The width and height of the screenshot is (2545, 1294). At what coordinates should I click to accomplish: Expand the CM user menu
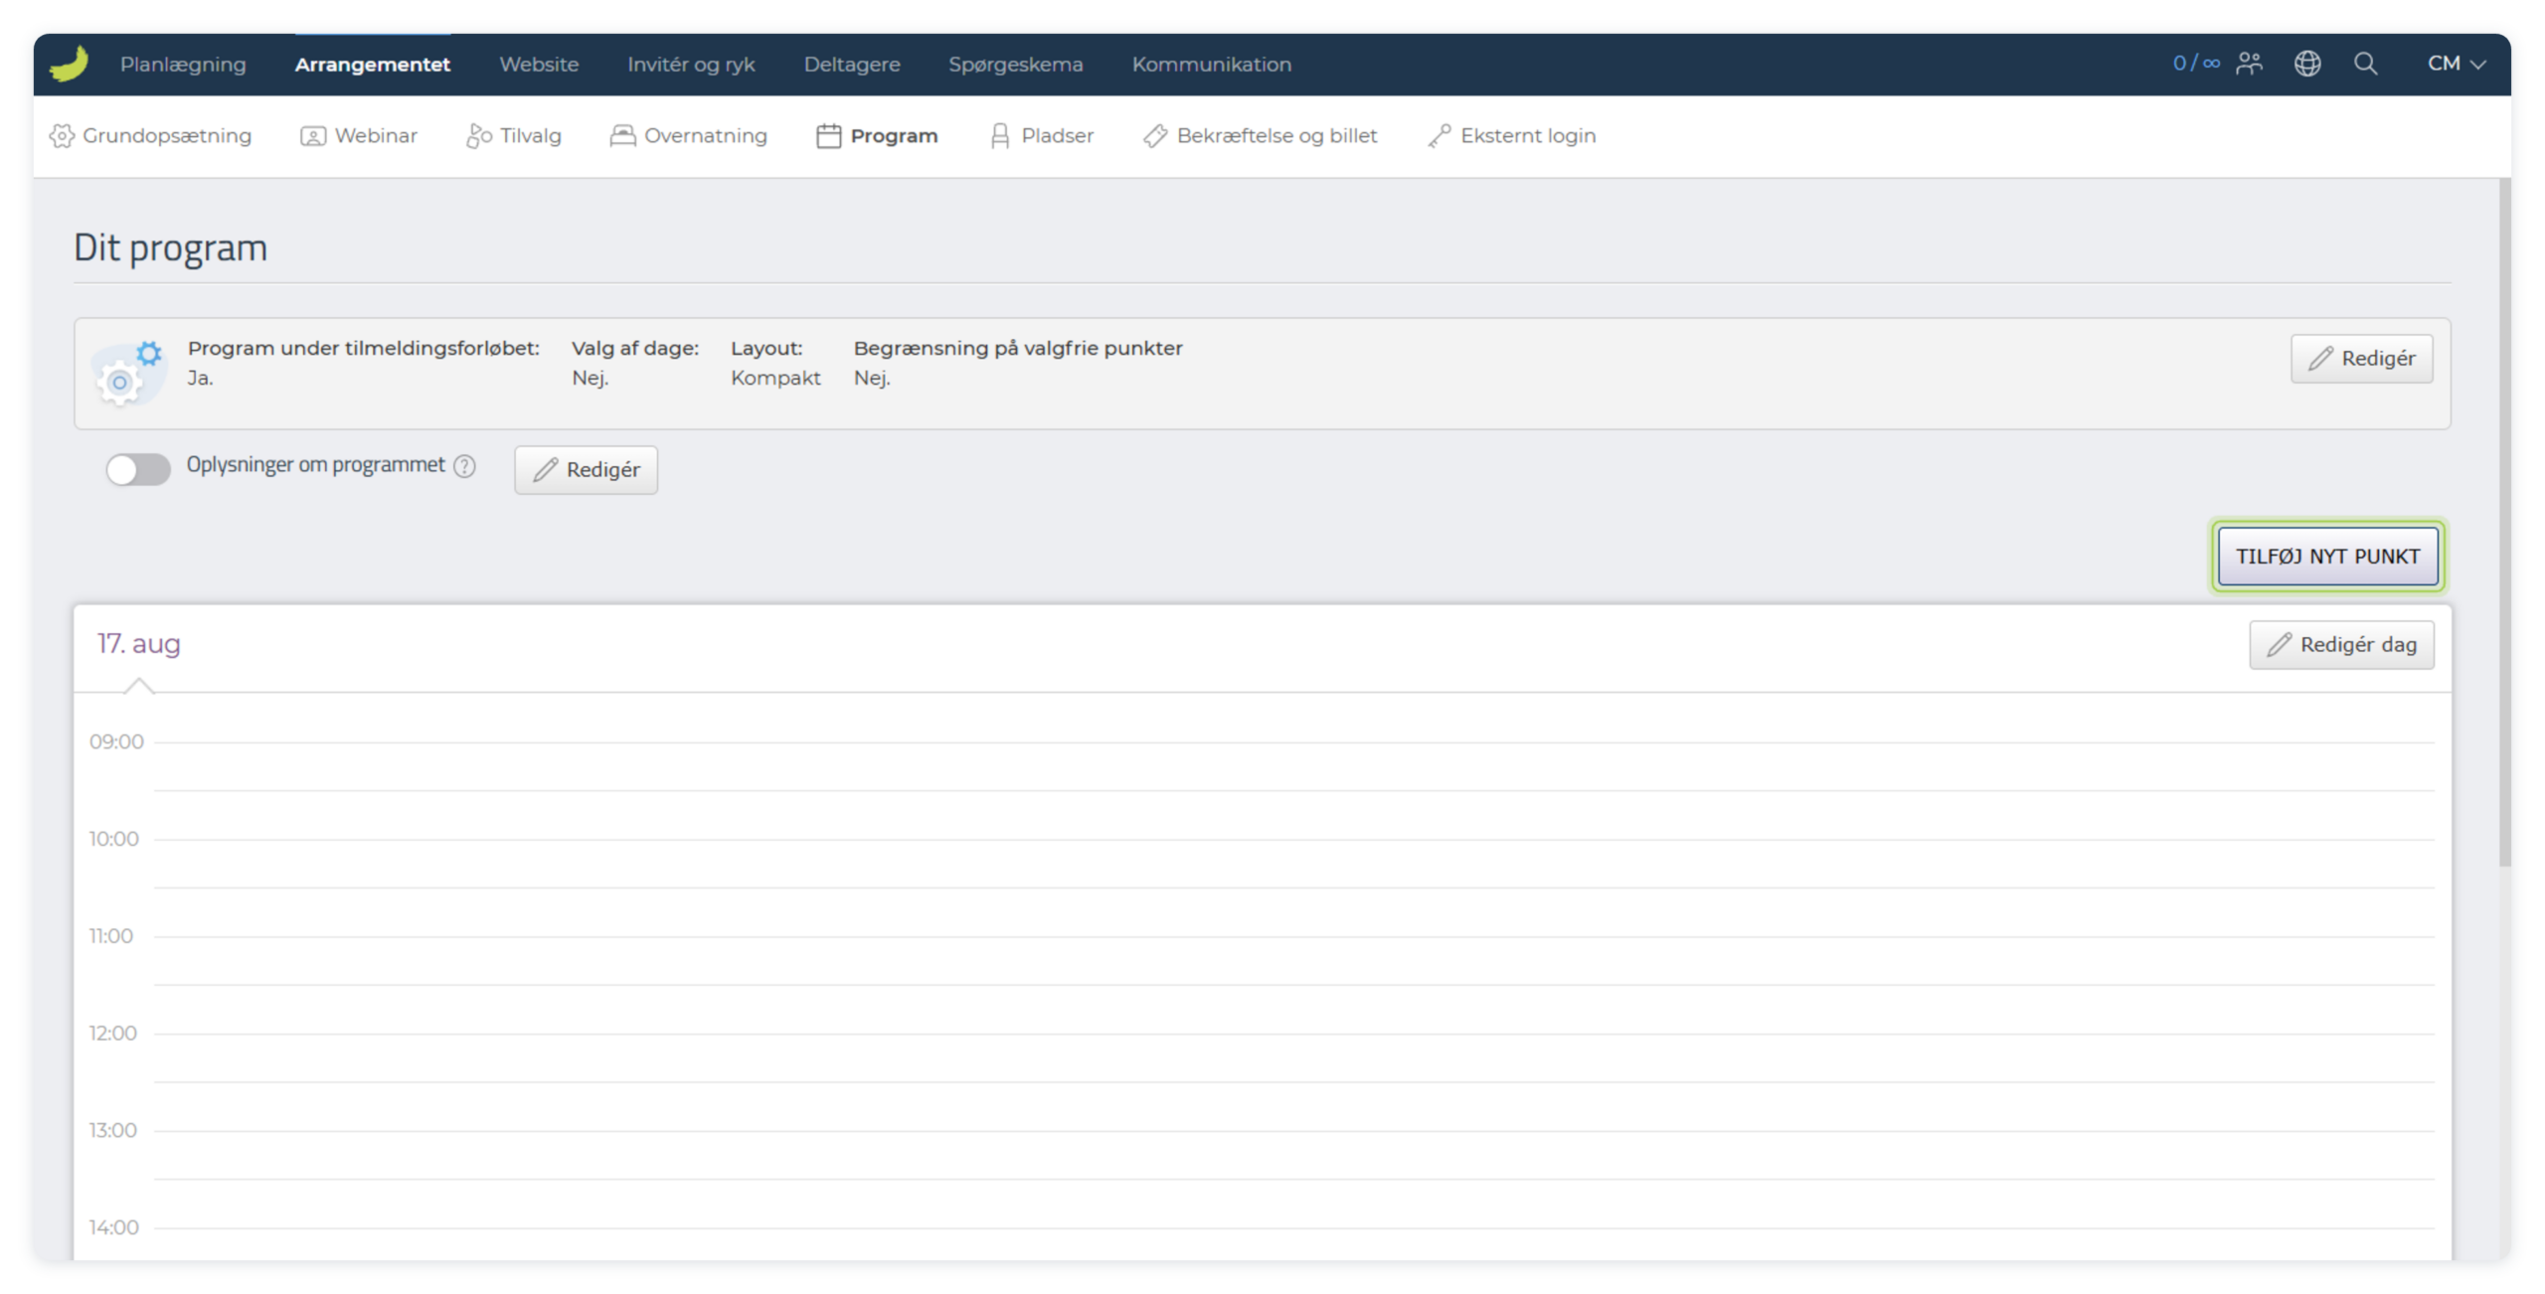pyautogui.click(x=2457, y=64)
